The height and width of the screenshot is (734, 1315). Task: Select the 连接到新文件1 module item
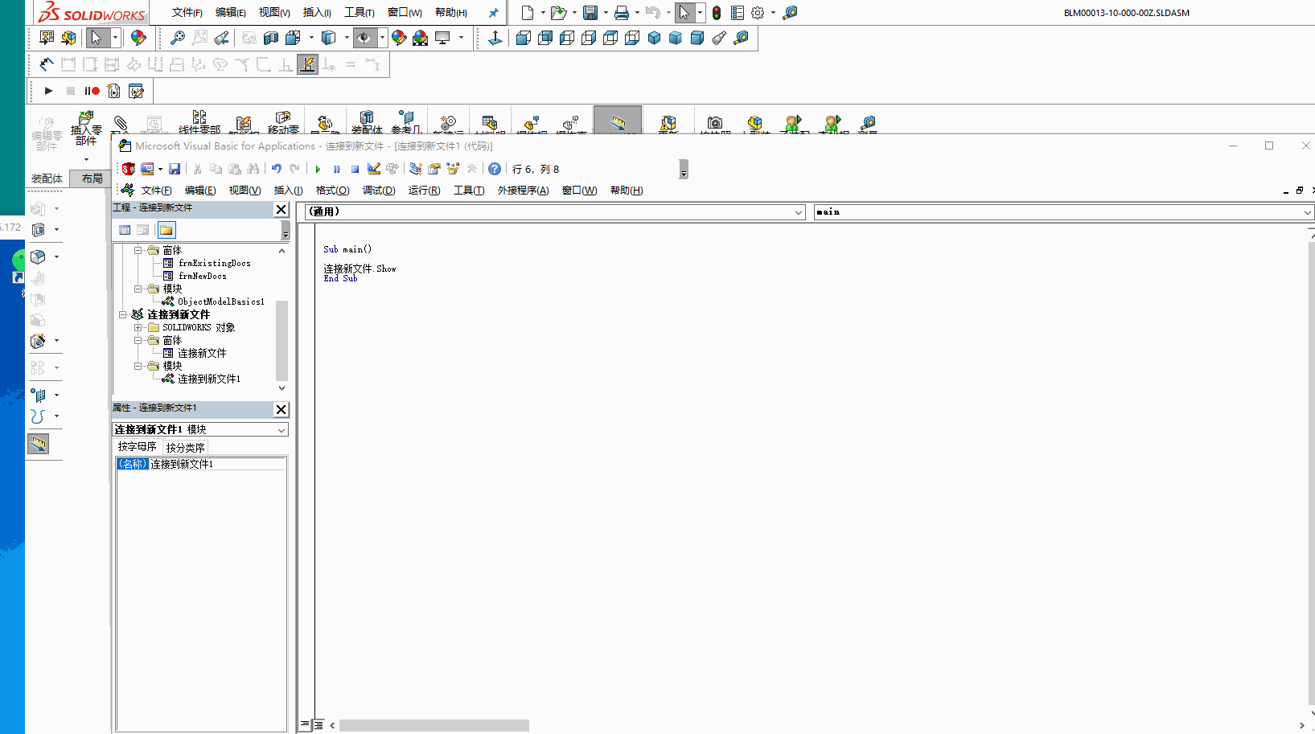[209, 379]
